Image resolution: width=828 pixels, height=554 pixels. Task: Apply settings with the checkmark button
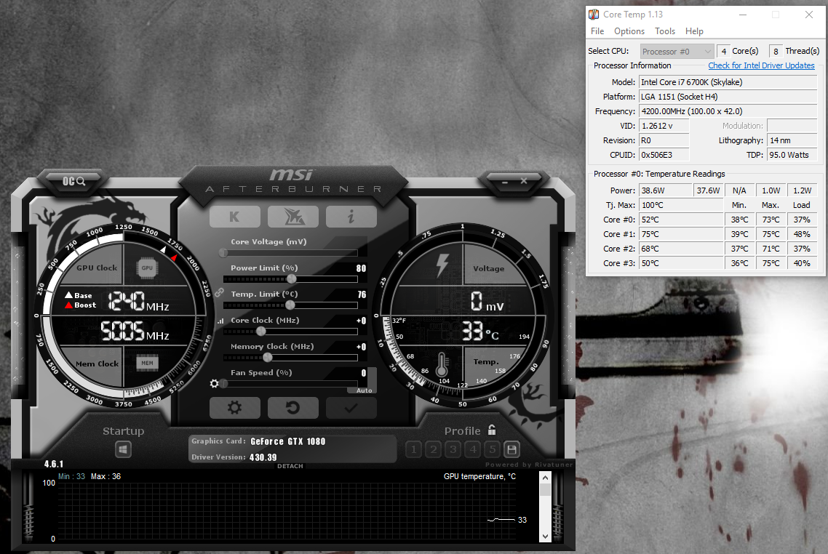tap(351, 408)
